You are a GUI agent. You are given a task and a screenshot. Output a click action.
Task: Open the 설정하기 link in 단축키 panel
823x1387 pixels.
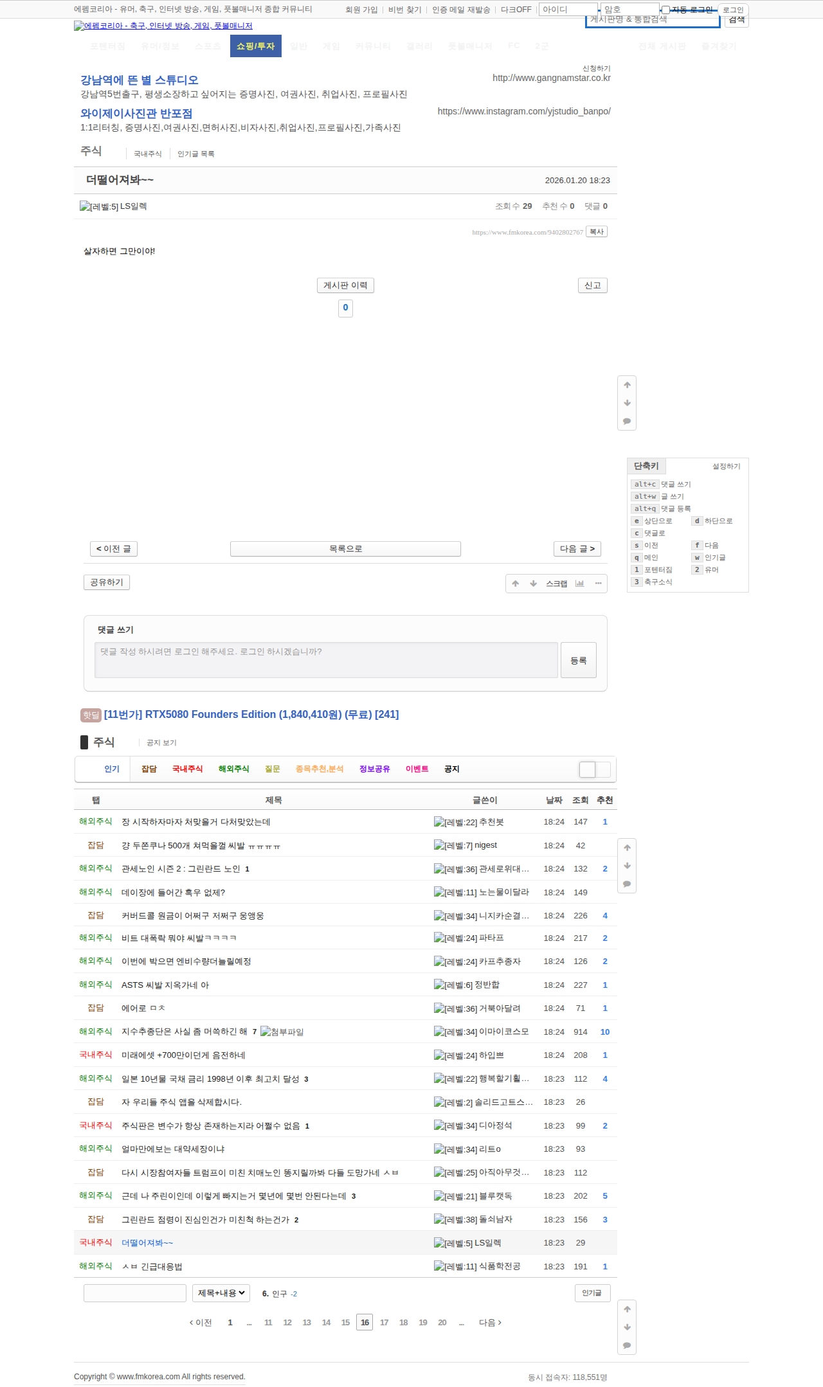tap(727, 467)
